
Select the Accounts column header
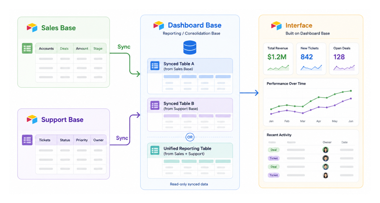[46, 48]
